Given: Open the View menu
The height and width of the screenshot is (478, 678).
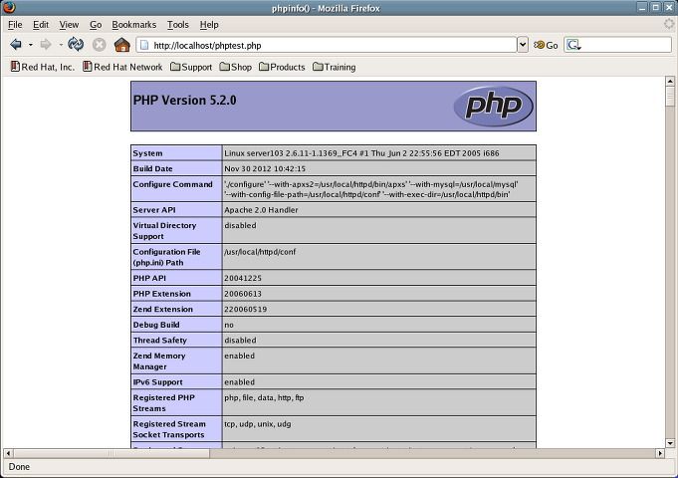Looking at the screenshot, I should (69, 25).
